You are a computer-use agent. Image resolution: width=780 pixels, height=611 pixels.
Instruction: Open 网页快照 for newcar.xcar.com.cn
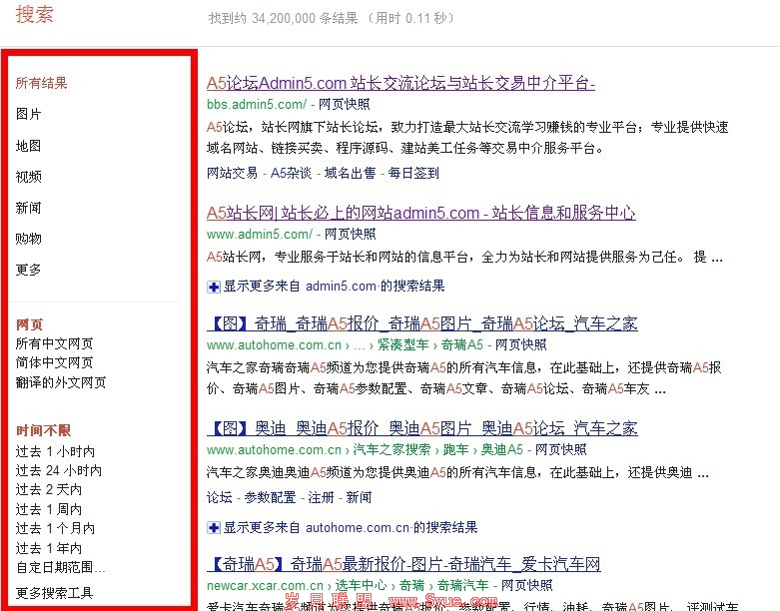pyautogui.click(x=526, y=586)
